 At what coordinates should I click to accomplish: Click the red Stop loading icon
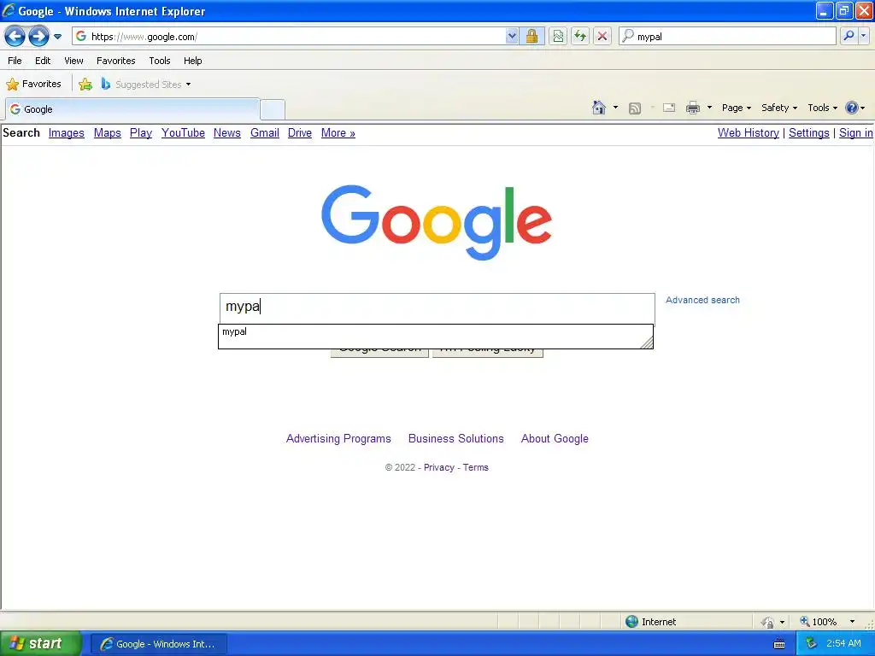click(x=602, y=36)
